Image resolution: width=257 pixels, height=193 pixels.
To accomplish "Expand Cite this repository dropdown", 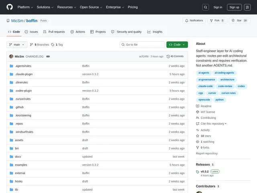I will click(211, 123).
